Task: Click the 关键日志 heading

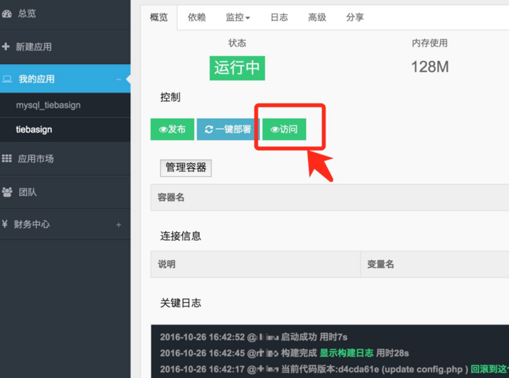Action: point(181,303)
